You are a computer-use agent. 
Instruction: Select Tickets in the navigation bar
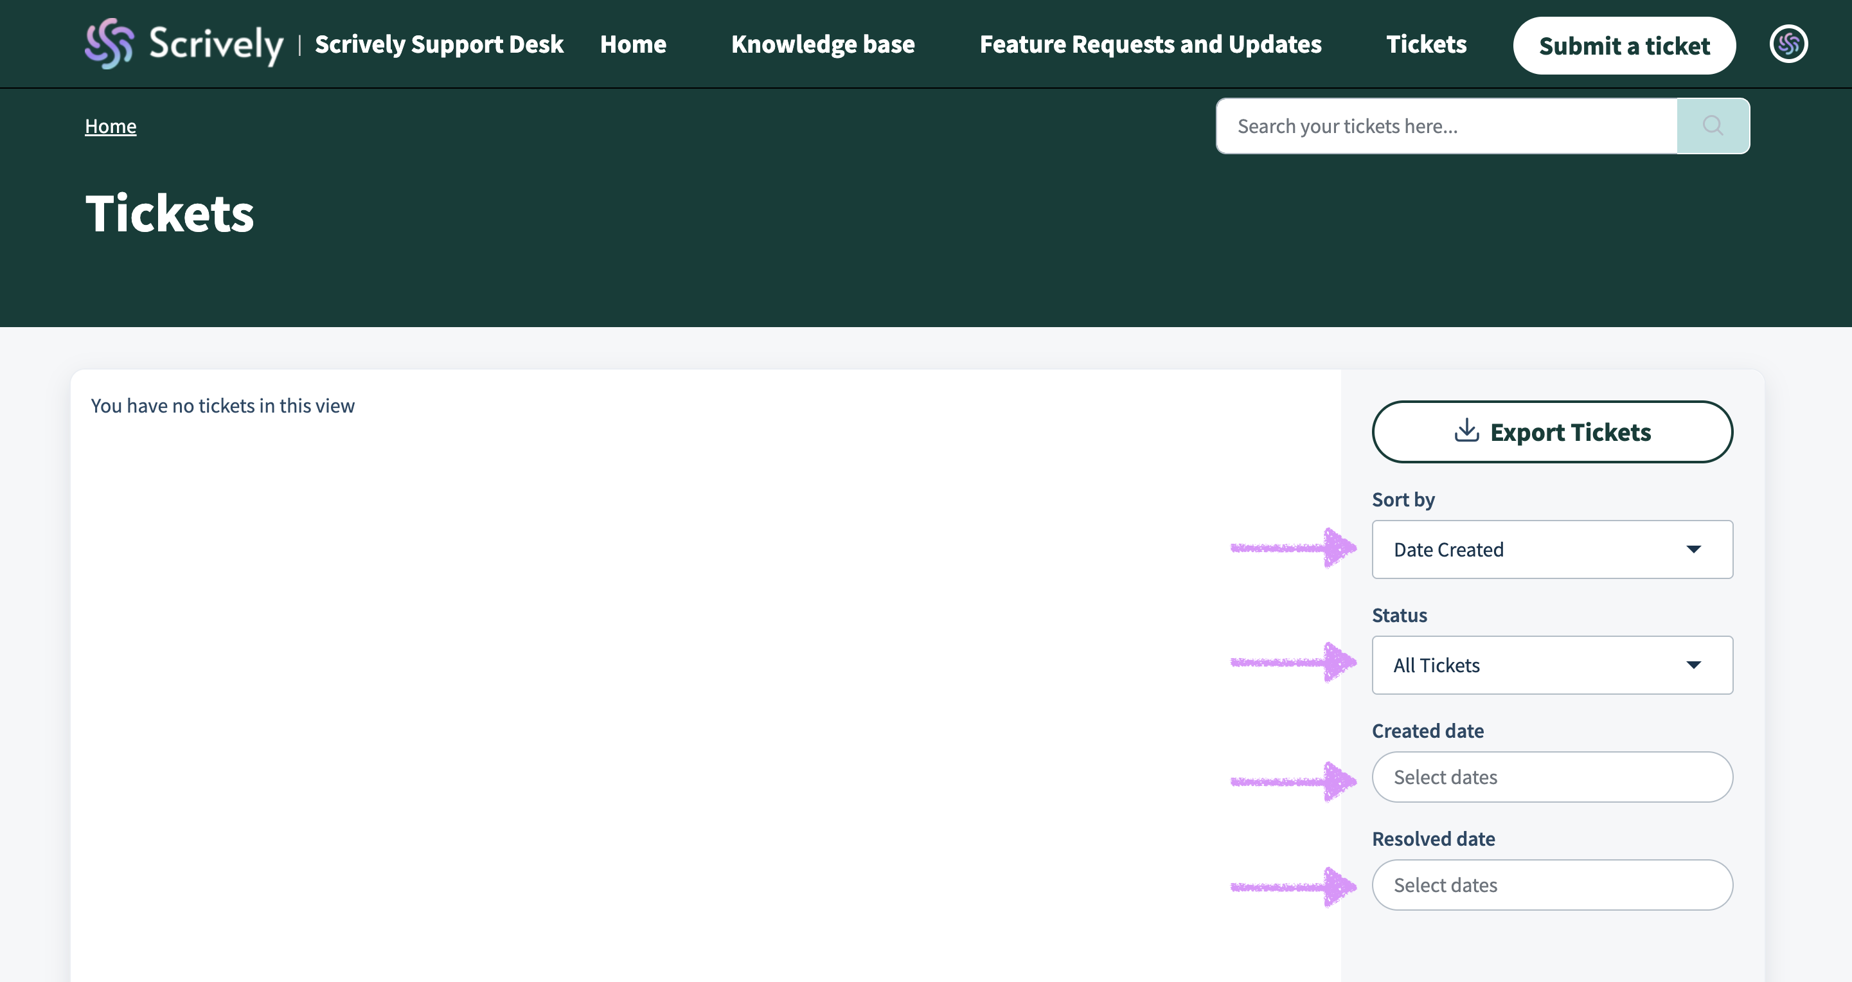click(x=1426, y=44)
